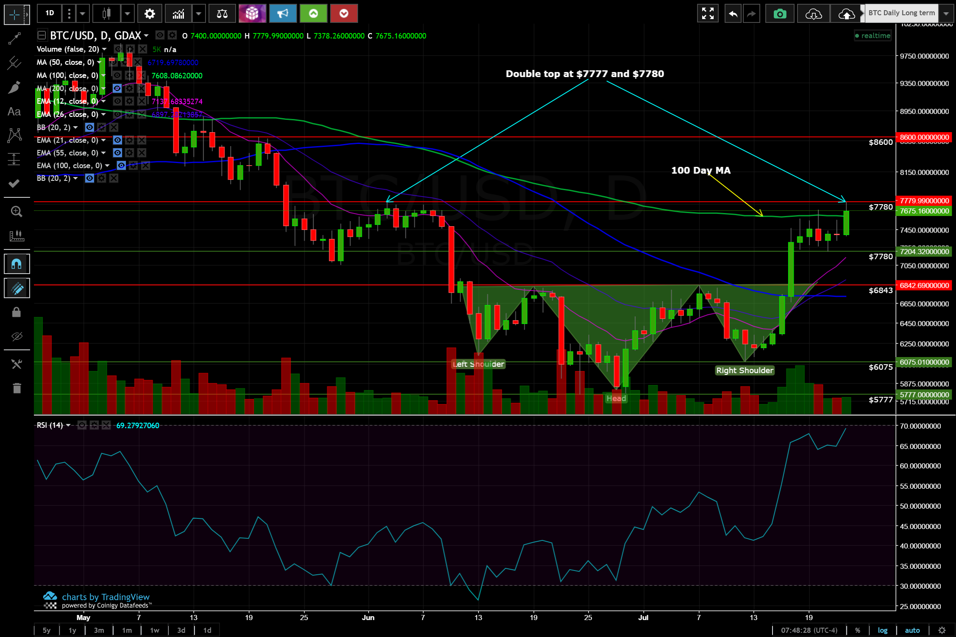Take a chart snapshot with camera icon
Viewport: 956px width, 637px height.
click(780, 14)
